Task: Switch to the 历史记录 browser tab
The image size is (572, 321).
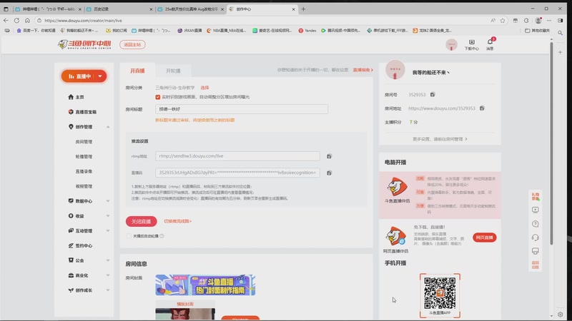Action: tap(119, 9)
